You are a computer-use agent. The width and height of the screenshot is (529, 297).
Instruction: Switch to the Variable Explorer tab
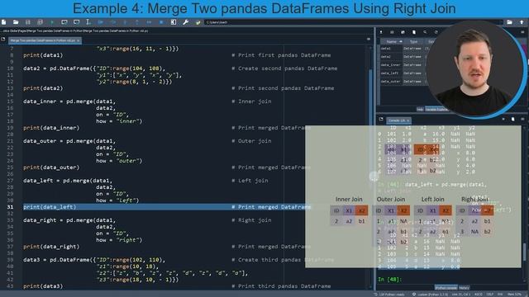[x=436, y=109]
